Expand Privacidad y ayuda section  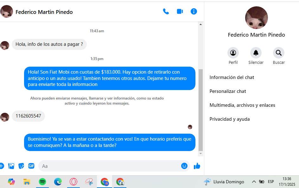coord(230,119)
